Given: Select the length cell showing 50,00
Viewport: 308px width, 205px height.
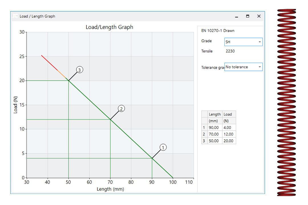Looking at the screenshot, I should coord(214,141).
